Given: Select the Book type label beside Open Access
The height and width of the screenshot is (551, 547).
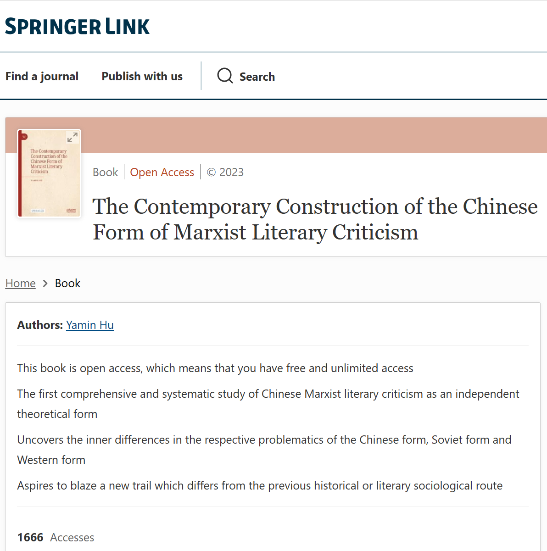Looking at the screenshot, I should tap(105, 172).
